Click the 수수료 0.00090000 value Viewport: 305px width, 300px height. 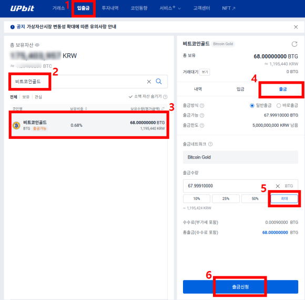(277, 222)
